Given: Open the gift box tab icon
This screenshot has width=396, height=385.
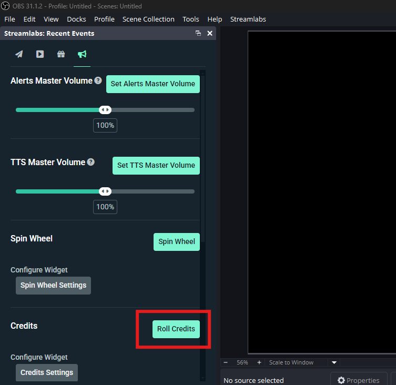Looking at the screenshot, I should [61, 54].
